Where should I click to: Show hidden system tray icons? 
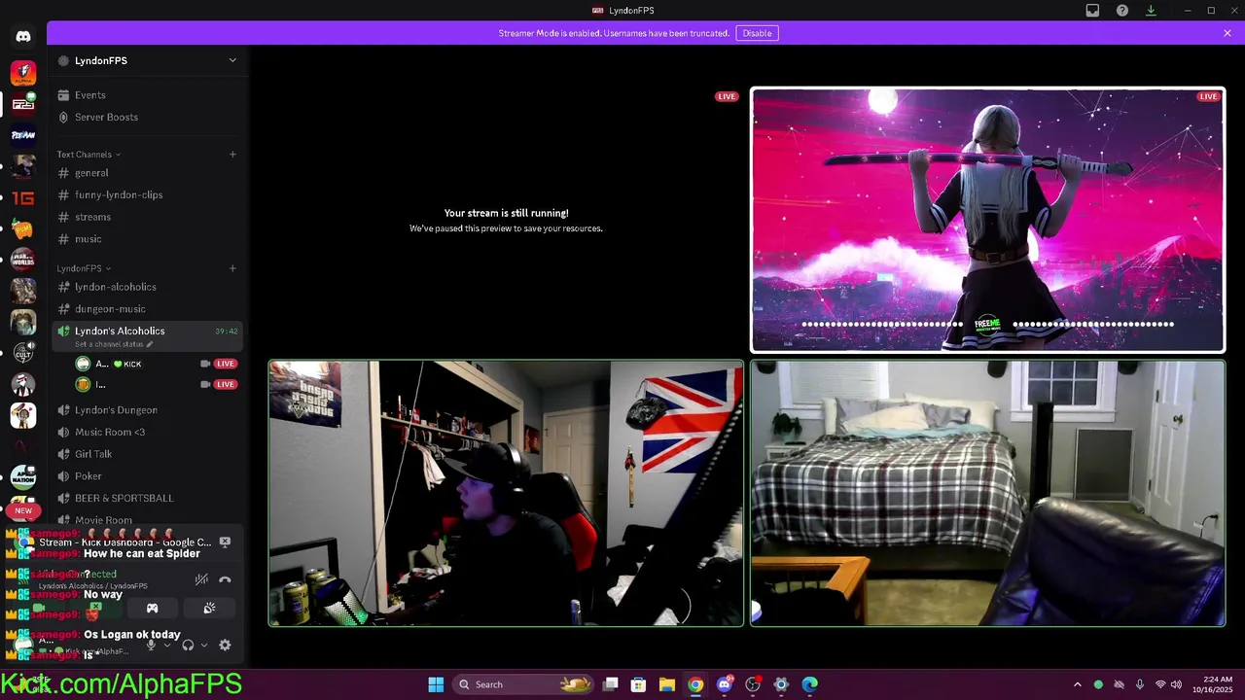[x=1077, y=684]
